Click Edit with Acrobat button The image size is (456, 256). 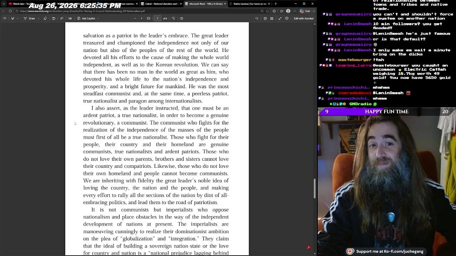pyautogui.click(x=304, y=18)
